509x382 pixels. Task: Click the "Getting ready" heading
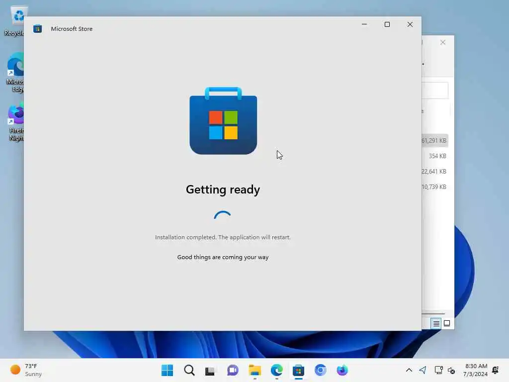[223, 190]
